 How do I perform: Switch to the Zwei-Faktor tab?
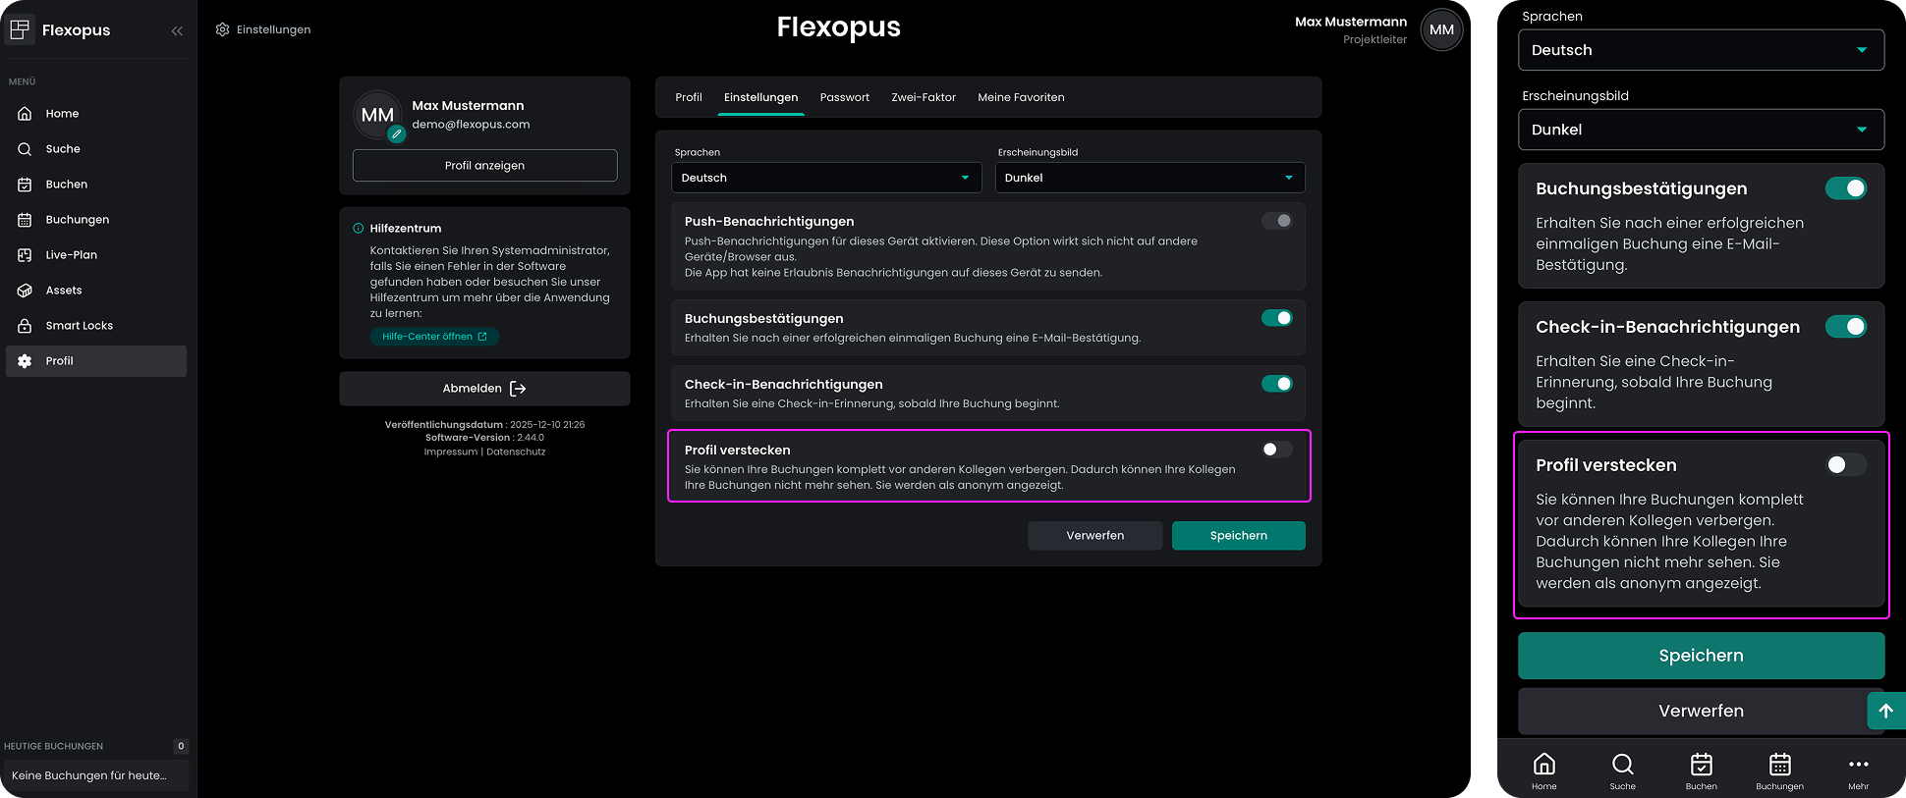click(x=923, y=97)
